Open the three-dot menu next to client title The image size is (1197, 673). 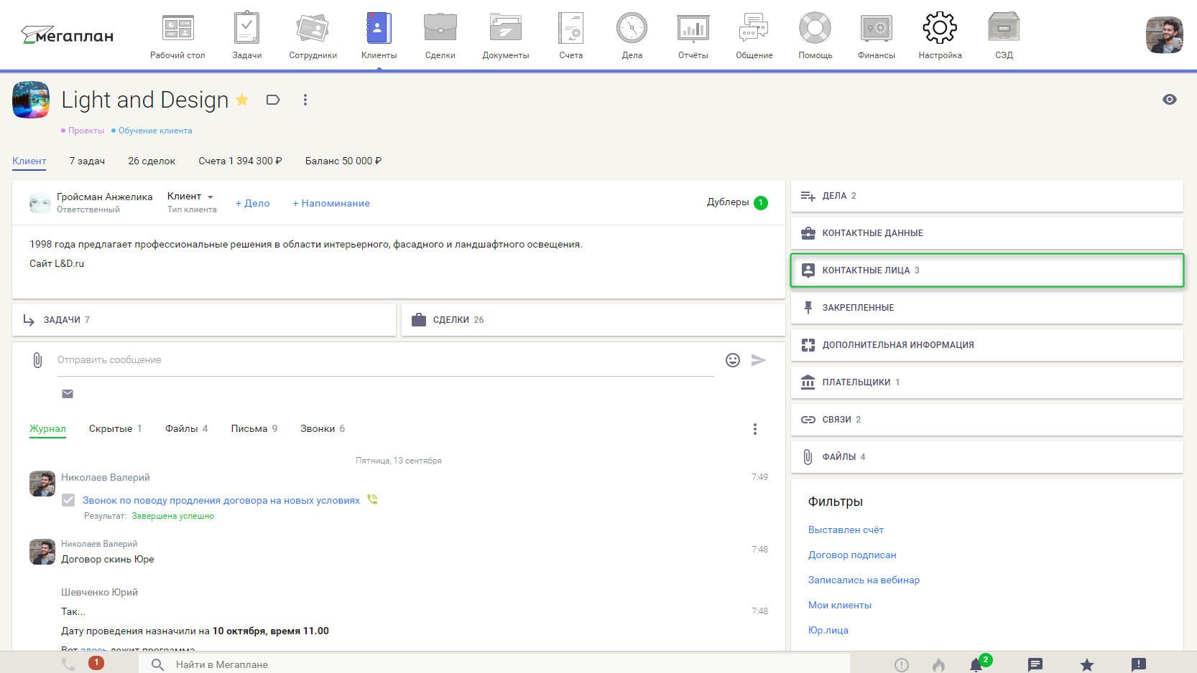click(x=305, y=100)
